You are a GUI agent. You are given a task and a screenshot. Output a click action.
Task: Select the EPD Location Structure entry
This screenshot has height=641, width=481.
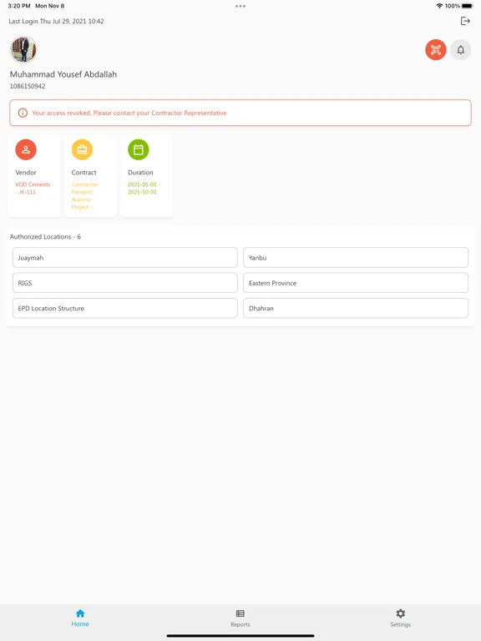124,308
